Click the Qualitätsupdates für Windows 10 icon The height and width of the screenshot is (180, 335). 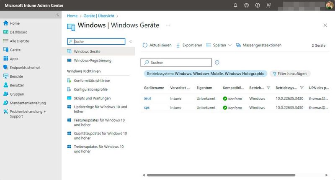69,133
